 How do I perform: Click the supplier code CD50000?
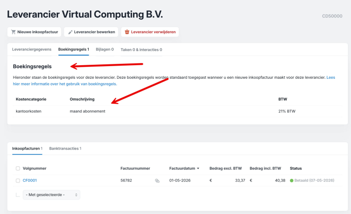coord(332,16)
